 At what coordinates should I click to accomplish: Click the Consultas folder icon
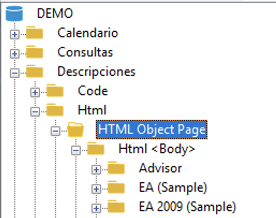pyautogui.click(x=34, y=52)
